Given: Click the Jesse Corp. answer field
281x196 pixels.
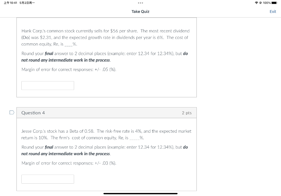Looking at the screenshot, I should 48,179.
